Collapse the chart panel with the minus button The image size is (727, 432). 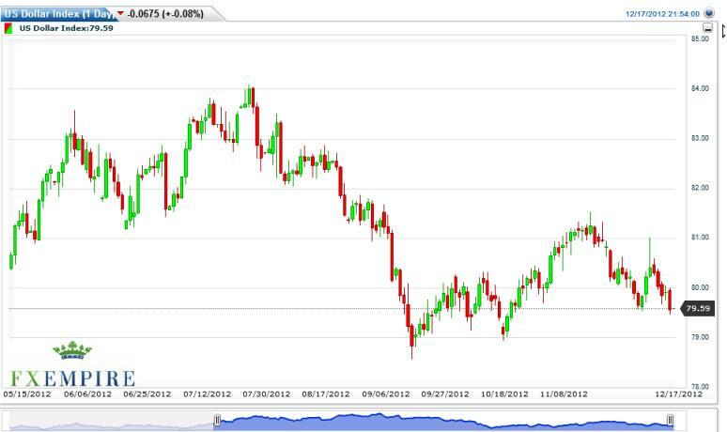(707, 29)
